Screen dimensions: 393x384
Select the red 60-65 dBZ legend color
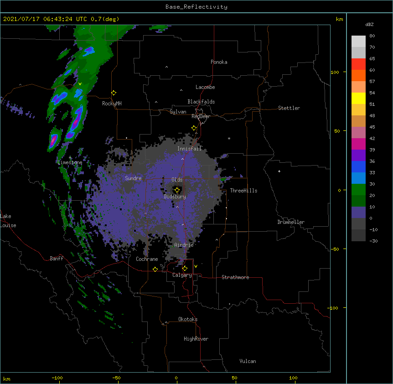[358, 64]
